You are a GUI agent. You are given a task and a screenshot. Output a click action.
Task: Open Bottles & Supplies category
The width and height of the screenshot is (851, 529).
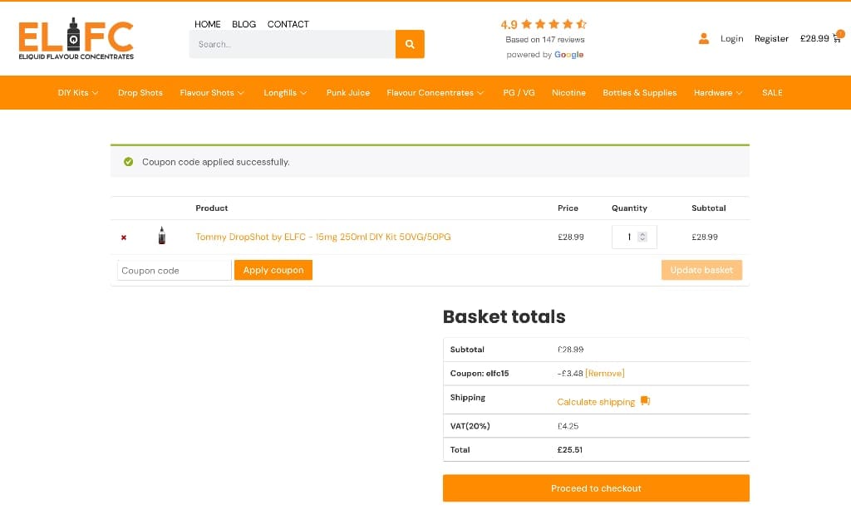(x=639, y=93)
